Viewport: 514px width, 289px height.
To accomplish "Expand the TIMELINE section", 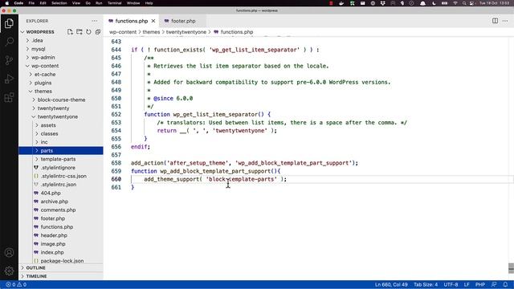I will [x=61, y=276].
